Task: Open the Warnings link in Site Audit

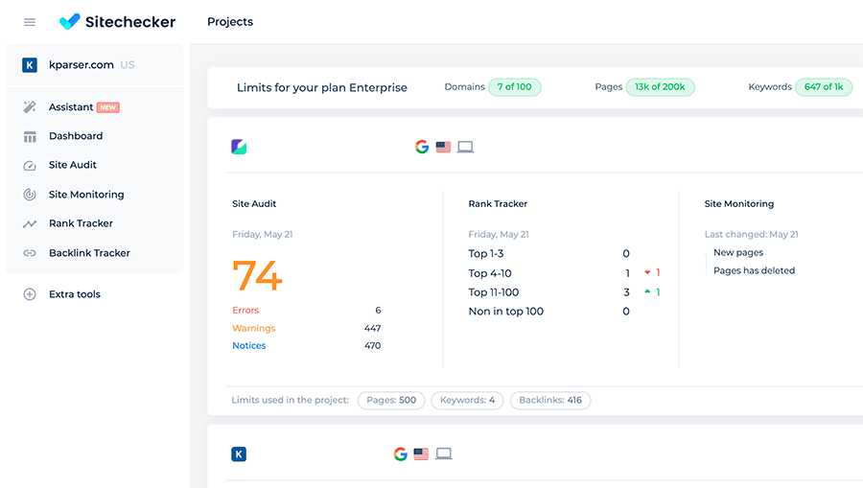Action: [253, 328]
